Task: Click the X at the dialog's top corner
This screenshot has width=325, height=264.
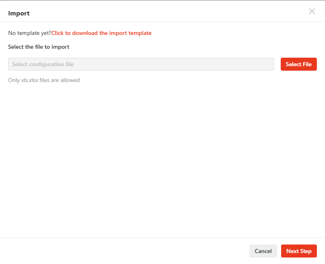Action: click(312, 11)
